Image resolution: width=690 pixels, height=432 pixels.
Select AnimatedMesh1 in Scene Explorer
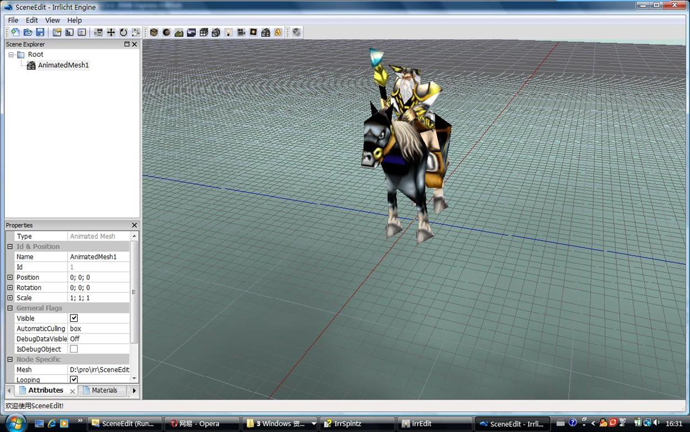tap(63, 65)
